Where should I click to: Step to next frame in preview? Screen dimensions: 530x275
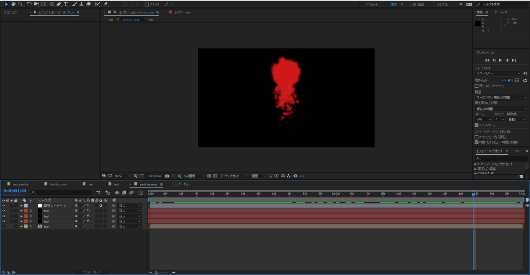click(507, 60)
